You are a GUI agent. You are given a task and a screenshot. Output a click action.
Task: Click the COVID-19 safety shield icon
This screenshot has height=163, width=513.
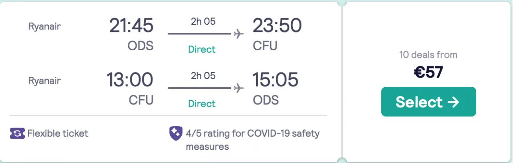coord(176,134)
